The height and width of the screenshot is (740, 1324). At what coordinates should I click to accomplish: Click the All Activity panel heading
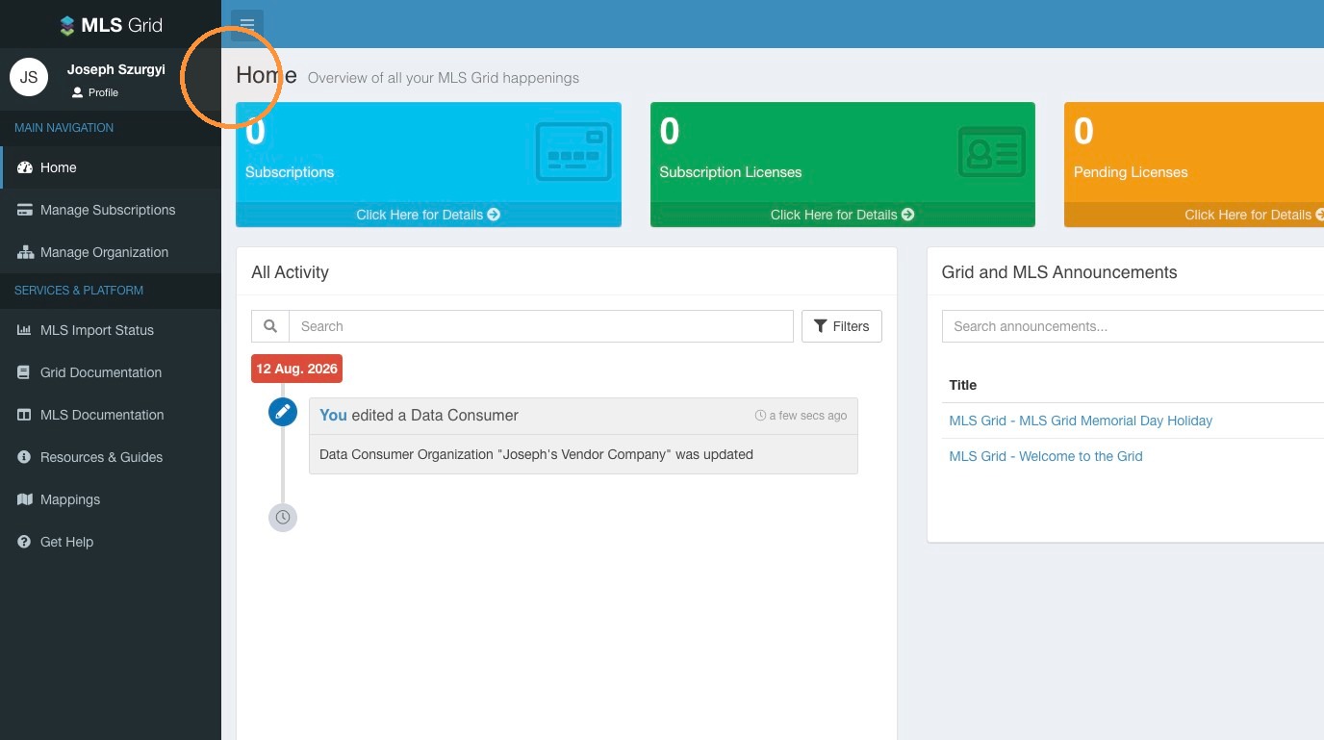[x=290, y=272]
